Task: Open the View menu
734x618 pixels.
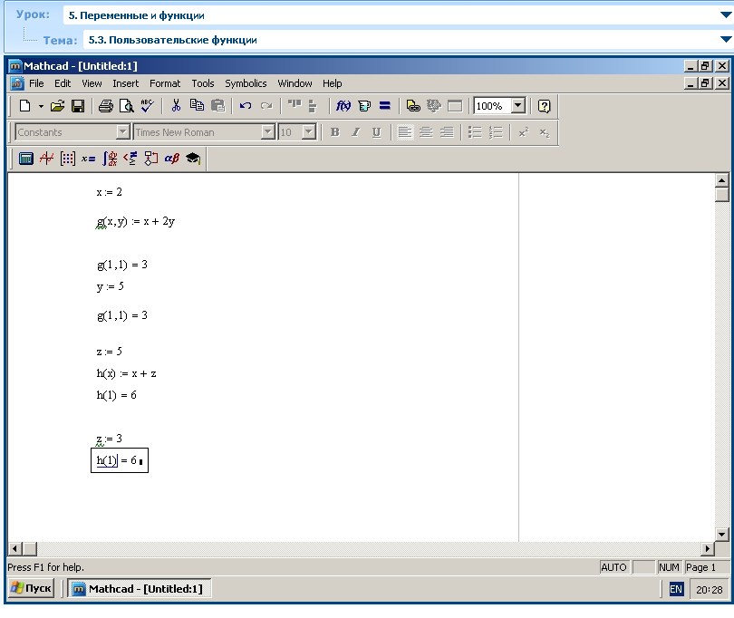Action: (x=92, y=83)
